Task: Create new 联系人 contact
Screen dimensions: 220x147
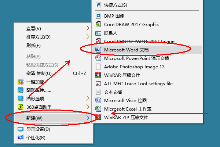Action: click(x=147, y=33)
